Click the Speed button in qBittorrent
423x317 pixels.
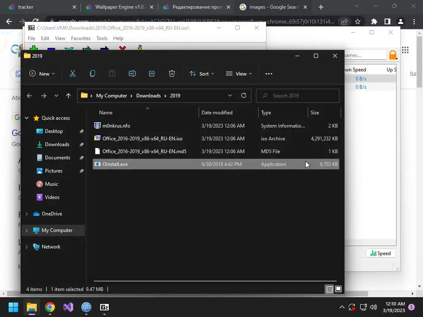380,253
